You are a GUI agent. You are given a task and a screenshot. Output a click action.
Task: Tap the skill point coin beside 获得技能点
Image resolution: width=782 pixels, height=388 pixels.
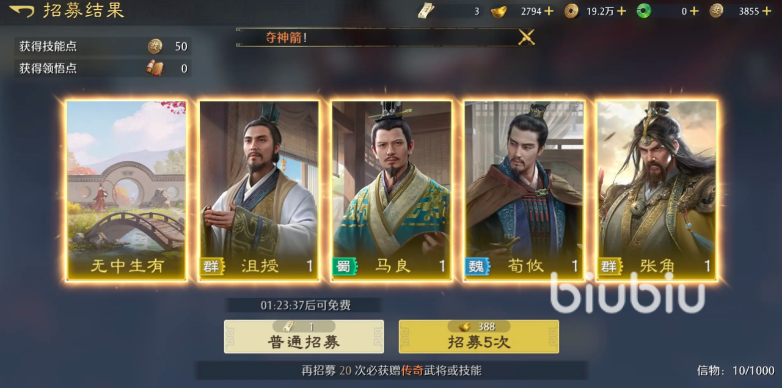click(x=155, y=46)
